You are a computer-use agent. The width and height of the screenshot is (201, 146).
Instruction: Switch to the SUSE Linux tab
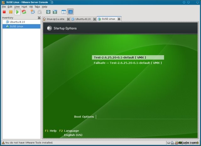(x=108, y=19)
